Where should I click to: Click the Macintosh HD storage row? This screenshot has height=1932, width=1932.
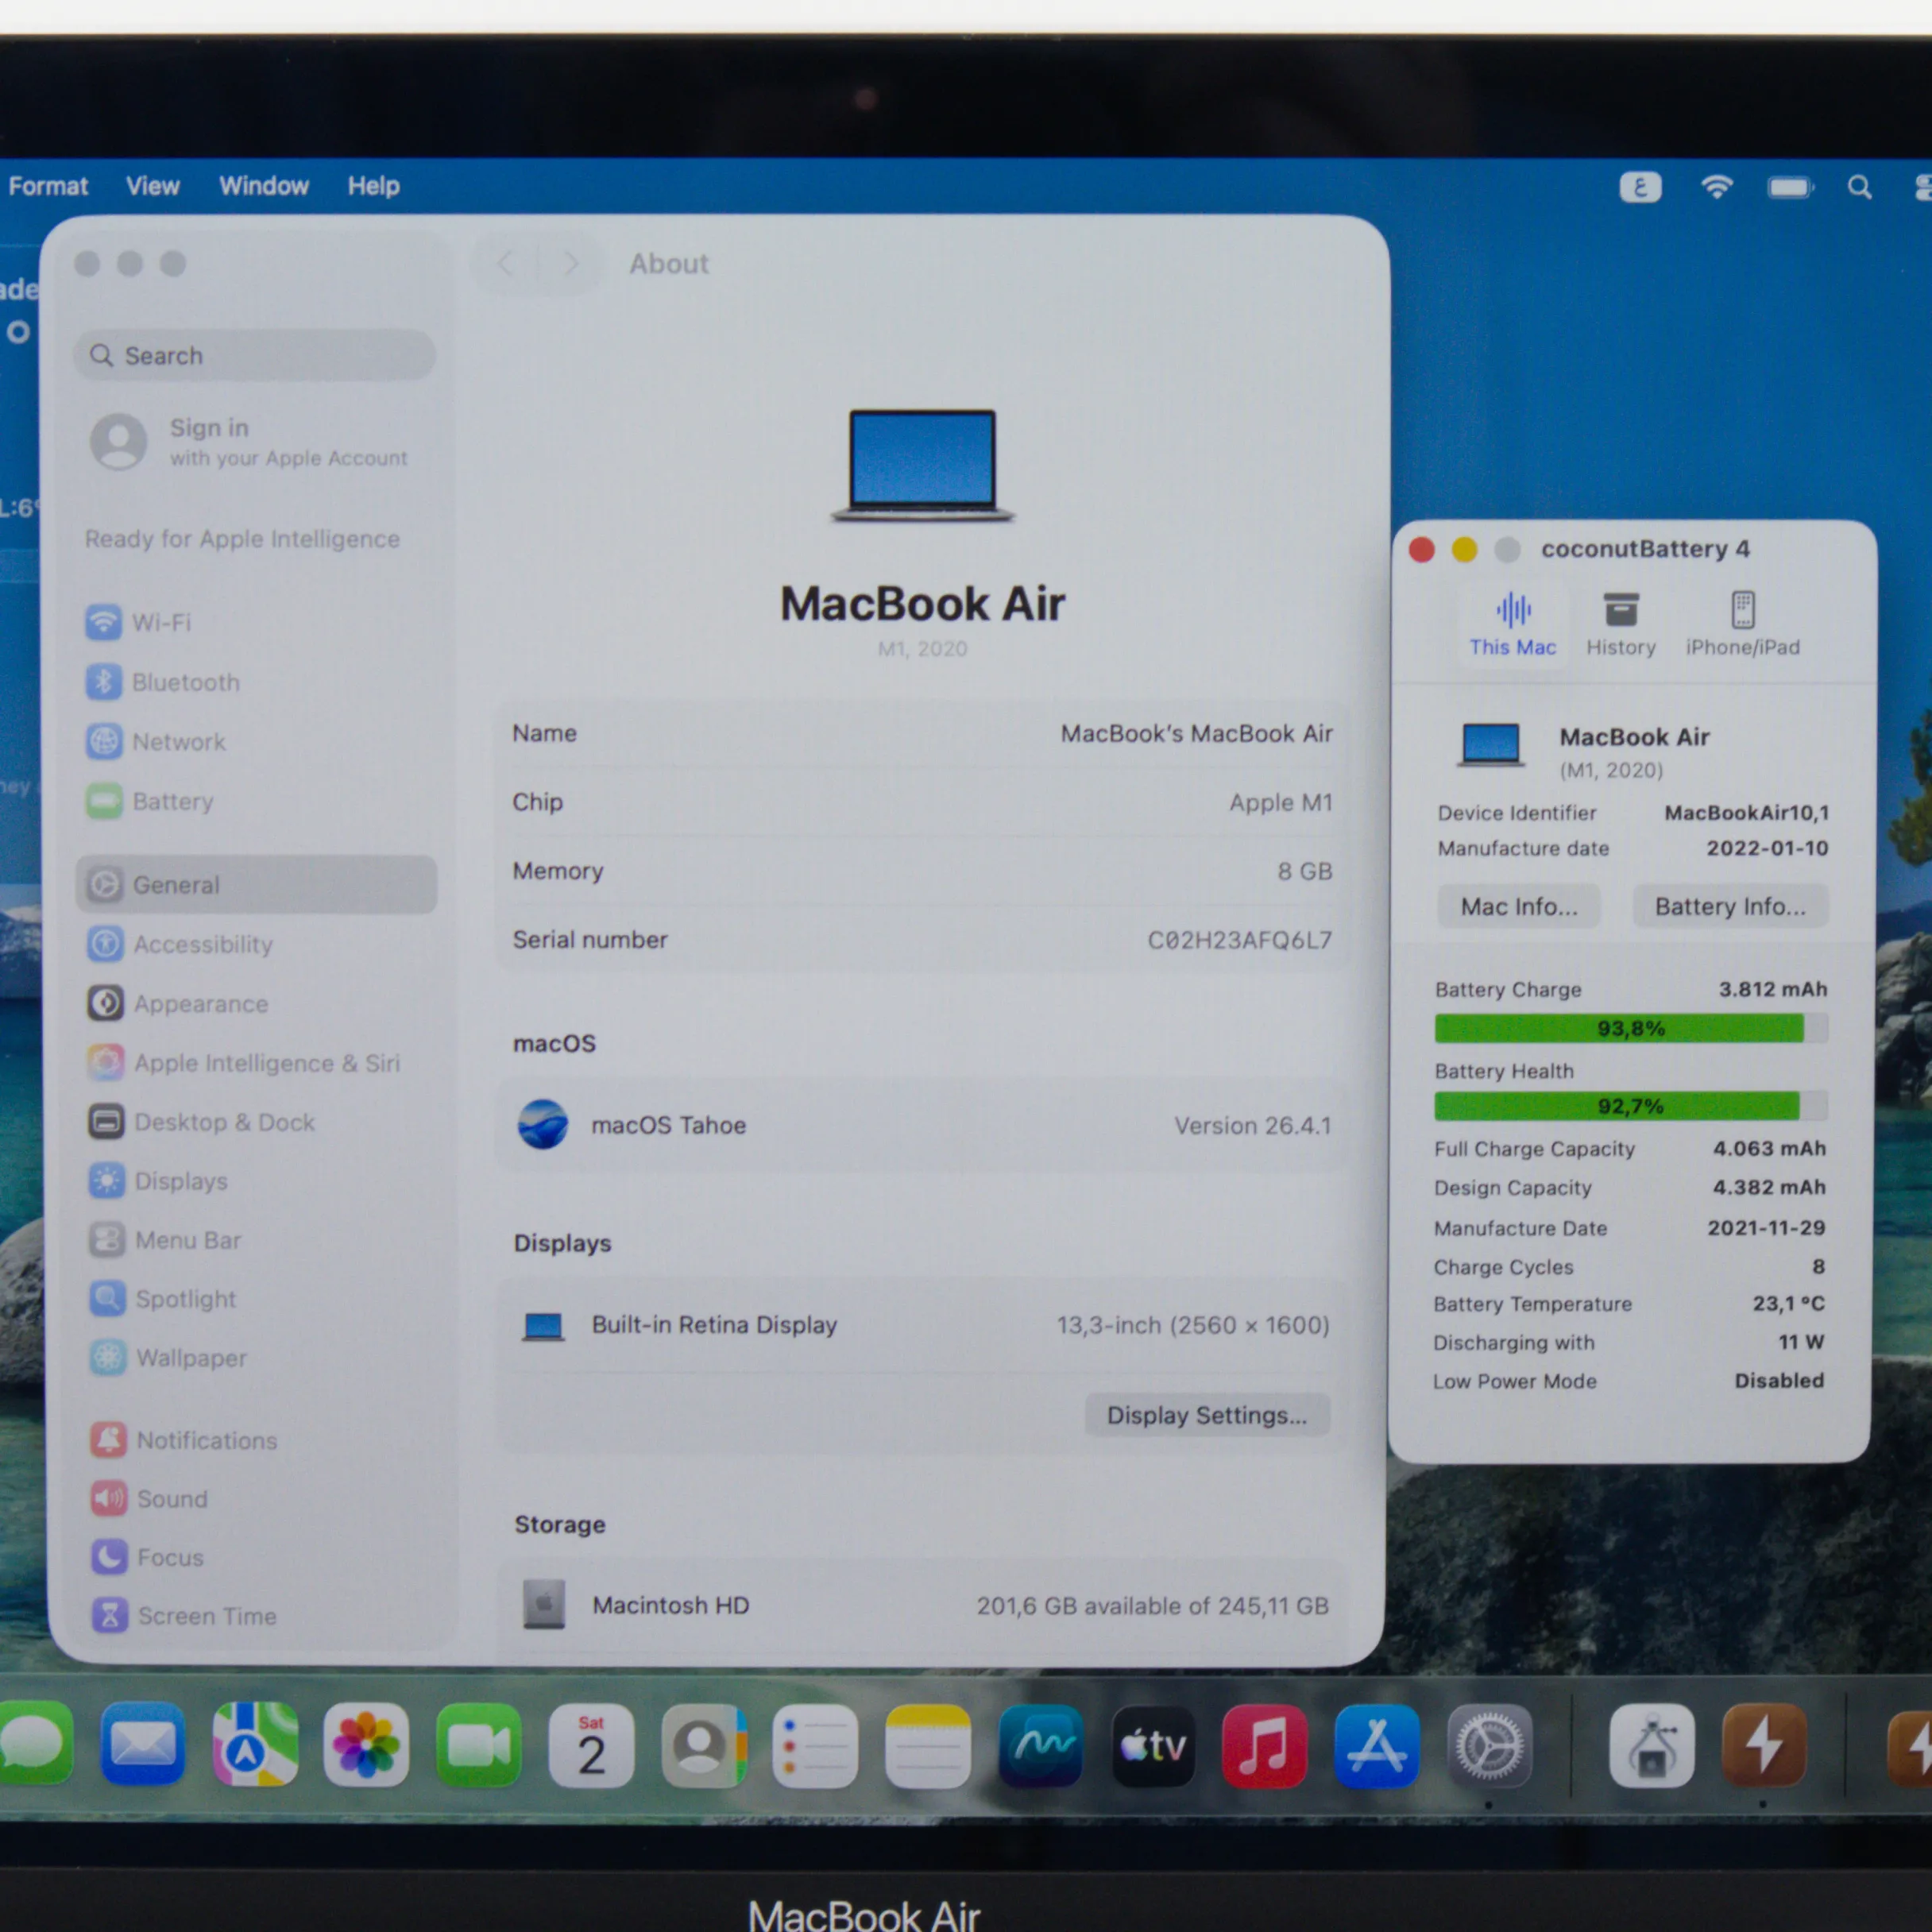coord(922,1605)
